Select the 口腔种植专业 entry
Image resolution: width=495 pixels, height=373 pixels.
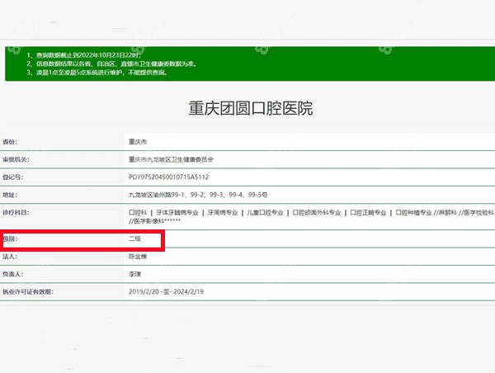413,213
